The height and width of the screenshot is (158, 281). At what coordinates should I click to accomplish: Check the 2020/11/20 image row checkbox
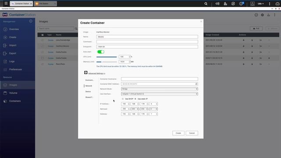pyautogui.click(x=43, y=58)
